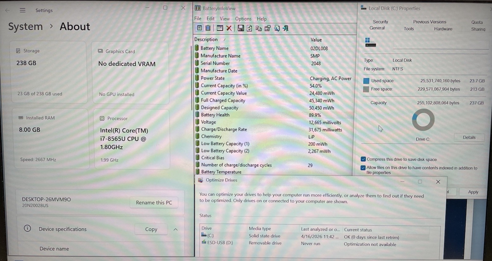
Task: Click the battery icon beside Voltage
Action: pyautogui.click(x=197, y=122)
